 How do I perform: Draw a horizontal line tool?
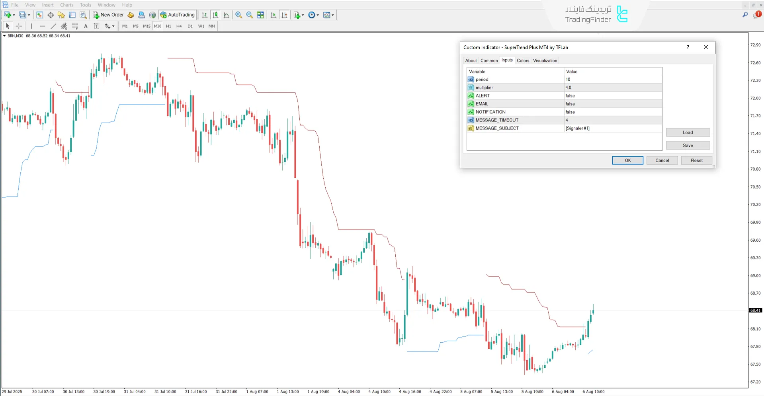click(x=42, y=26)
